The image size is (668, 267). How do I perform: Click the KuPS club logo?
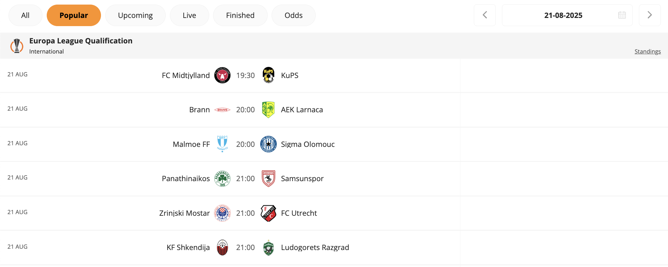click(x=268, y=75)
